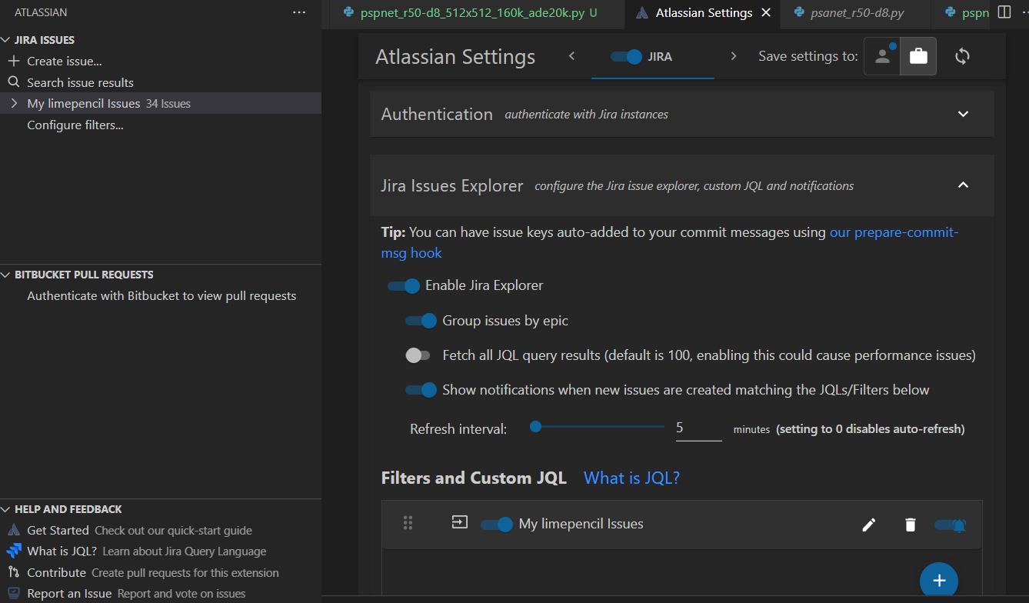
Task: Click the icon beside Report an Issue
Action: (x=13, y=593)
